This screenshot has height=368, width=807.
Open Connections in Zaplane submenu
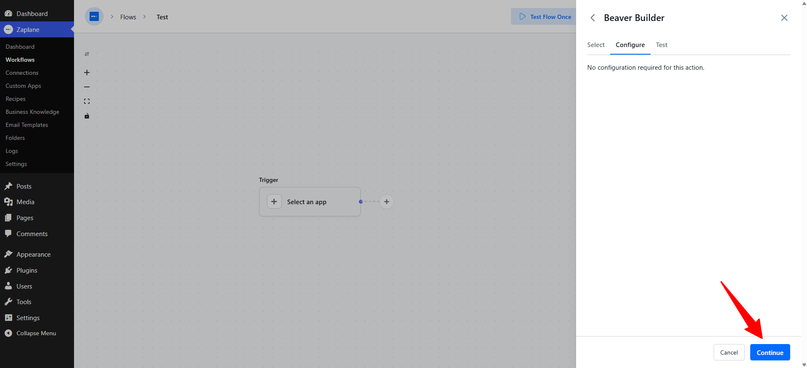click(22, 73)
